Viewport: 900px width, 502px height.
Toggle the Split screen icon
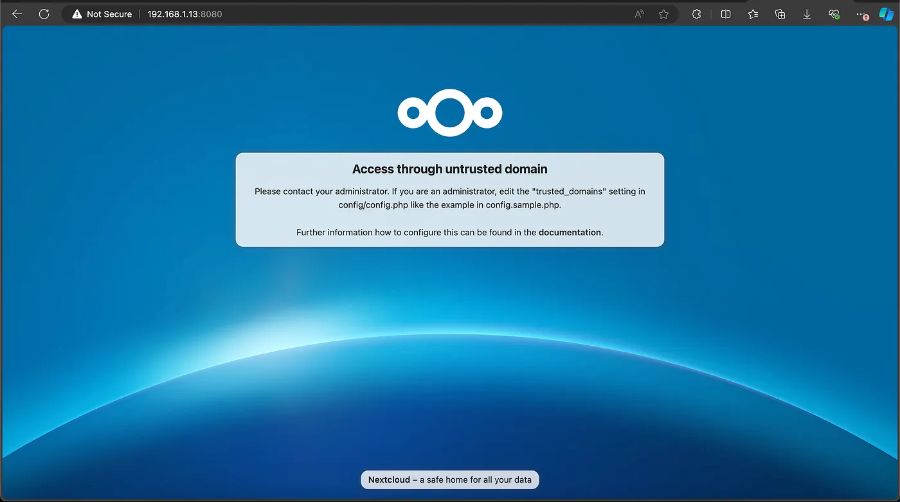(726, 14)
